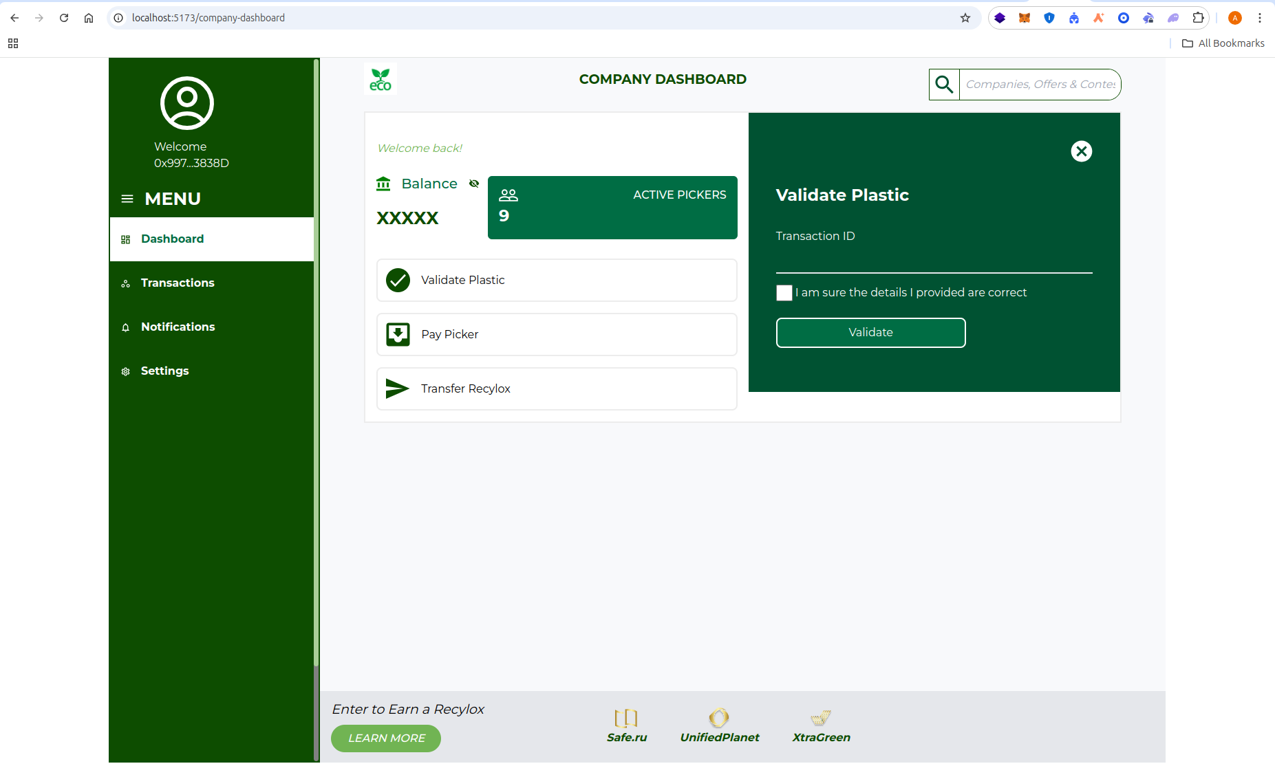Open the Transactions sidebar item
The image size is (1275, 777).
pyautogui.click(x=212, y=283)
